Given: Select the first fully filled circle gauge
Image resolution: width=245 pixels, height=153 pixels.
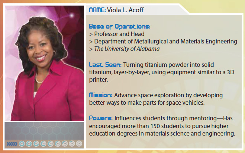Looking at the screenshot, I should (22, 144).
